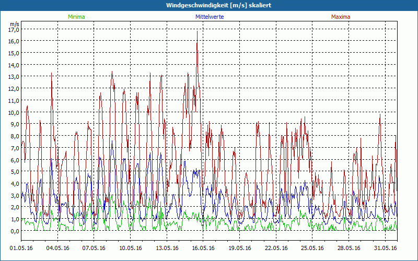The width and height of the screenshot is (418, 261).
Task: Click the chart title 'Windgeschwindigkeit [m/s] skaliert'
Action: point(218,5)
